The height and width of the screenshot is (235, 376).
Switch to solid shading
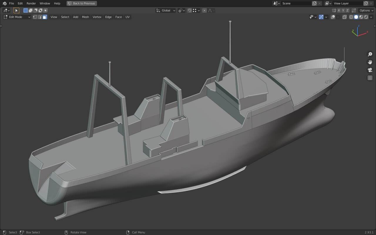[356, 17]
